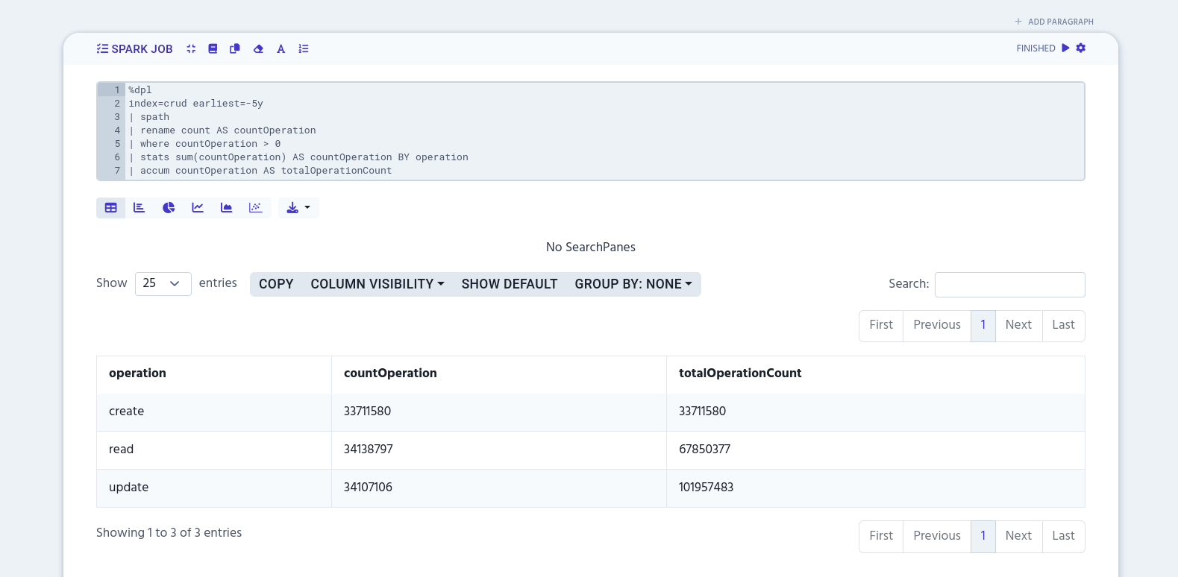Screen dimensions: 1178x577
Task: Click the book icon in paragraph toolbar
Action: [x=213, y=48]
